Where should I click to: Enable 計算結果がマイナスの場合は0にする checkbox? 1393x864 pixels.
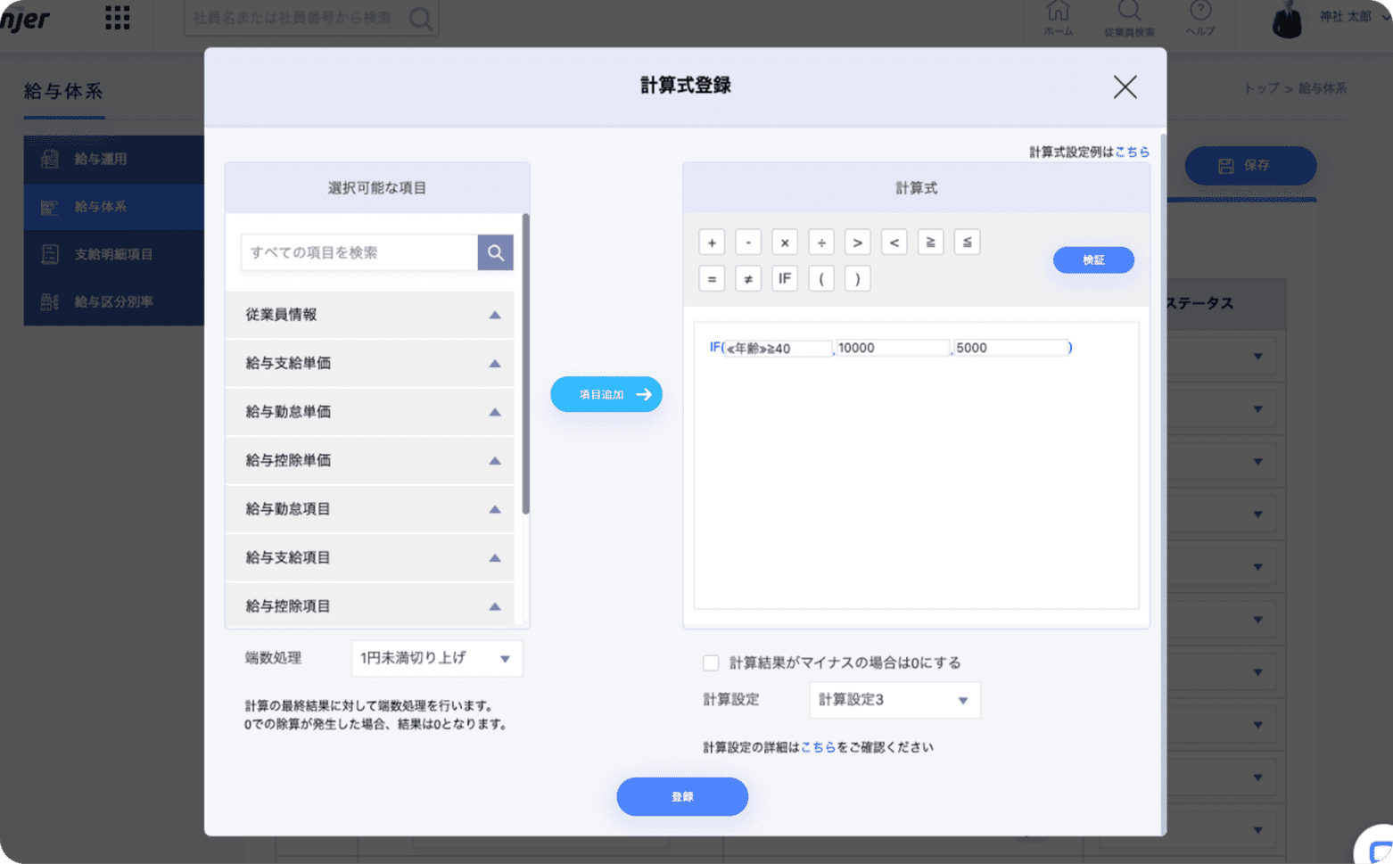pyautogui.click(x=711, y=662)
